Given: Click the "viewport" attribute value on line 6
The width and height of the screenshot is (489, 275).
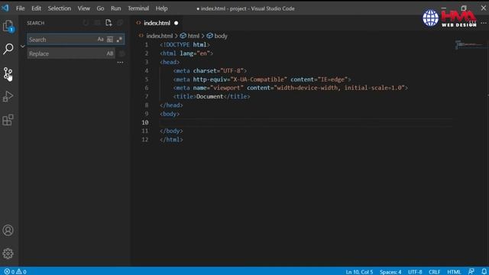Looking at the screenshot, I should [227, 88].
